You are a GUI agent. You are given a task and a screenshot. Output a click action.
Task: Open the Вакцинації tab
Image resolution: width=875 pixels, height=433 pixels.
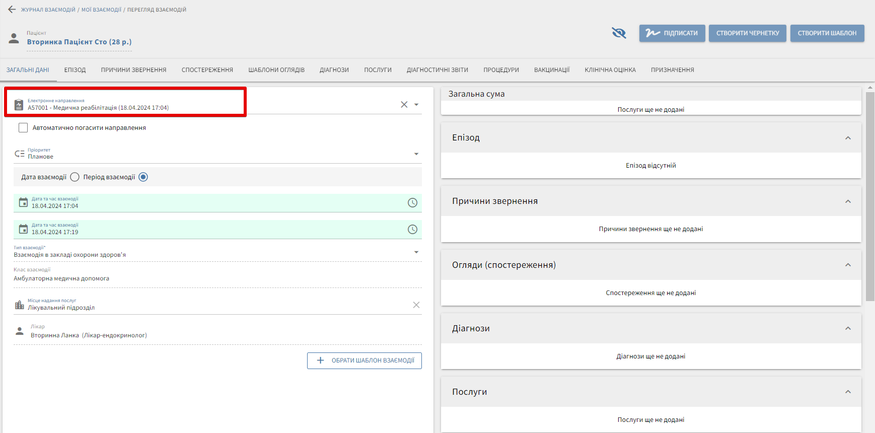coord(551,70)
